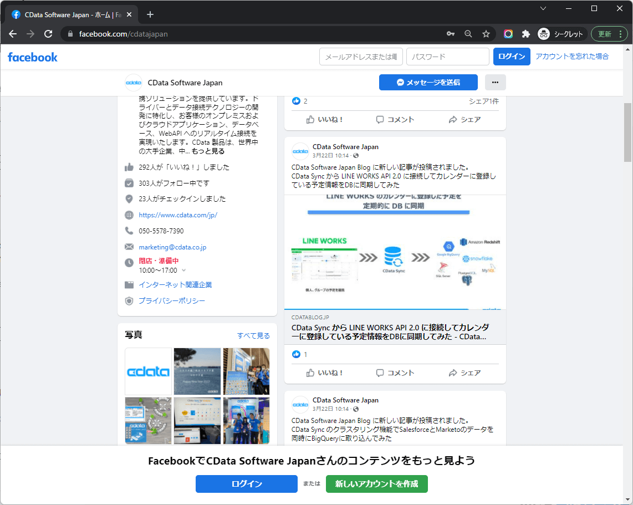The image size is (633, 505).
Task: Expand description with もっと見る
Action: (x=208, y=151)
